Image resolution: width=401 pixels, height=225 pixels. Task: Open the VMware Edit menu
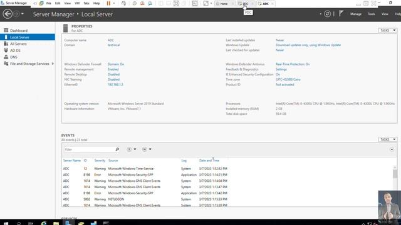point(58,3)
